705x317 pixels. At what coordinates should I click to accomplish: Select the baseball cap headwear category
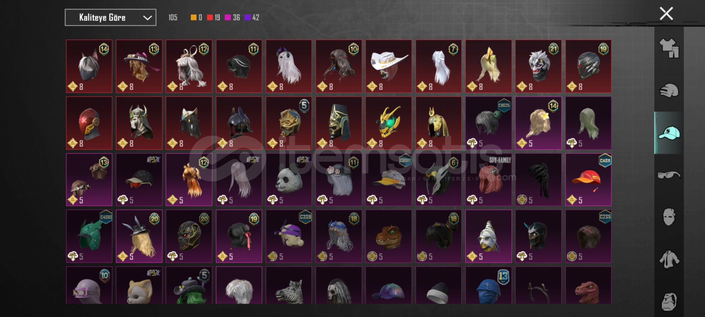[669, 133]
